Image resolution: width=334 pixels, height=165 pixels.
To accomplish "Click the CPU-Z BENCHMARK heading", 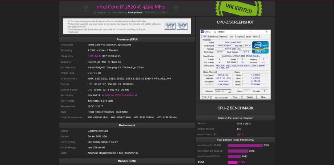I will point(236,108).
